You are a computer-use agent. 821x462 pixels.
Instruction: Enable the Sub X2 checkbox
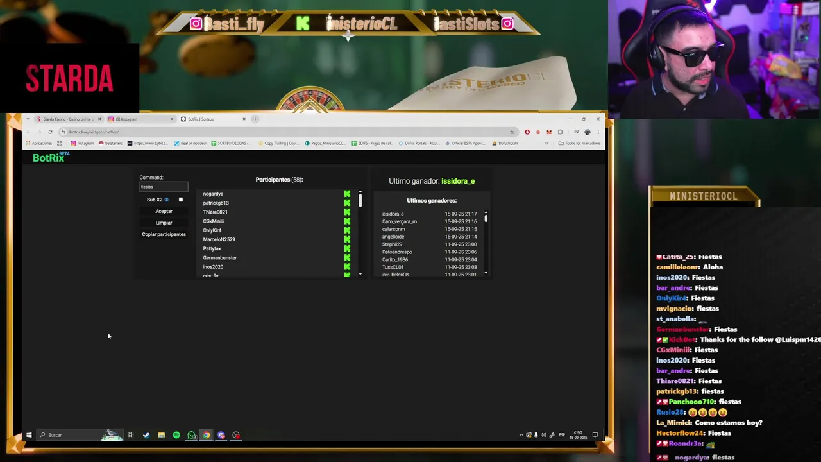180,200
